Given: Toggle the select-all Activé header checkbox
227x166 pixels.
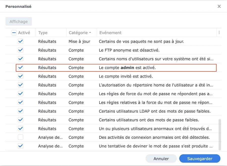Looking at the screenshot, I should pyautogui.click(x=14, y=33).
